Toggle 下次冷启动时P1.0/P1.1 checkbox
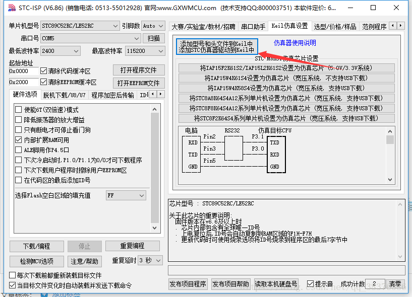412x297 pixels. tap(18, 160)
